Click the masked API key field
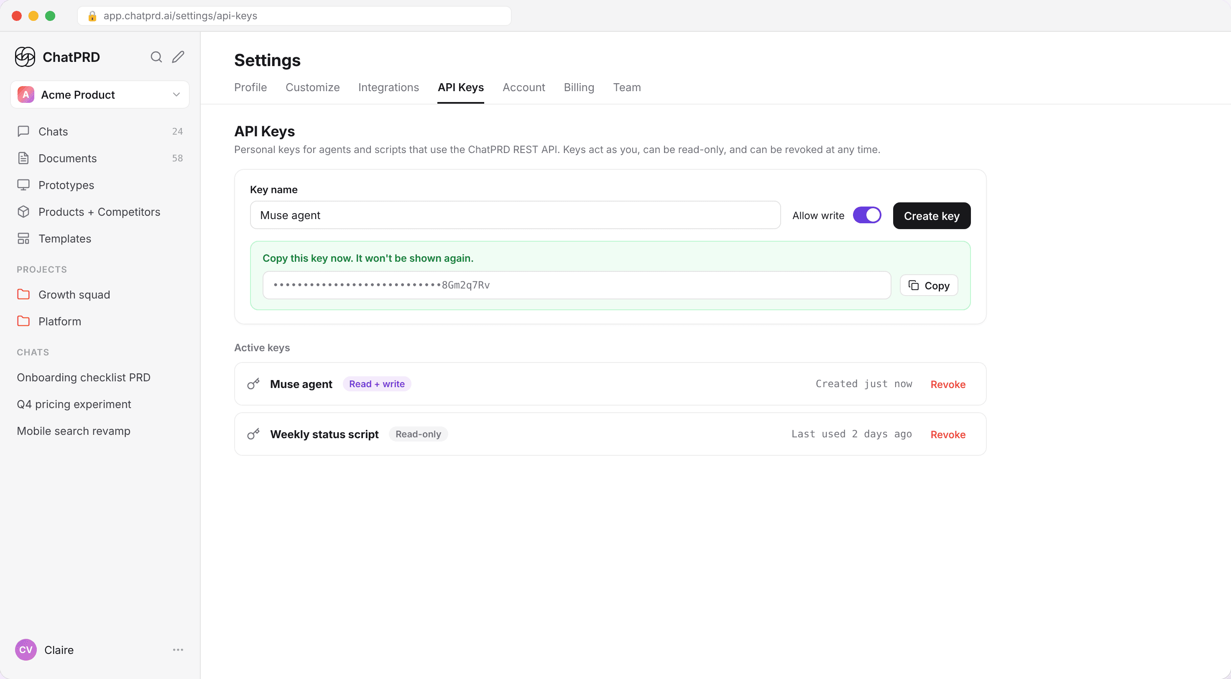1231x679 pixels. click(577, 285)
